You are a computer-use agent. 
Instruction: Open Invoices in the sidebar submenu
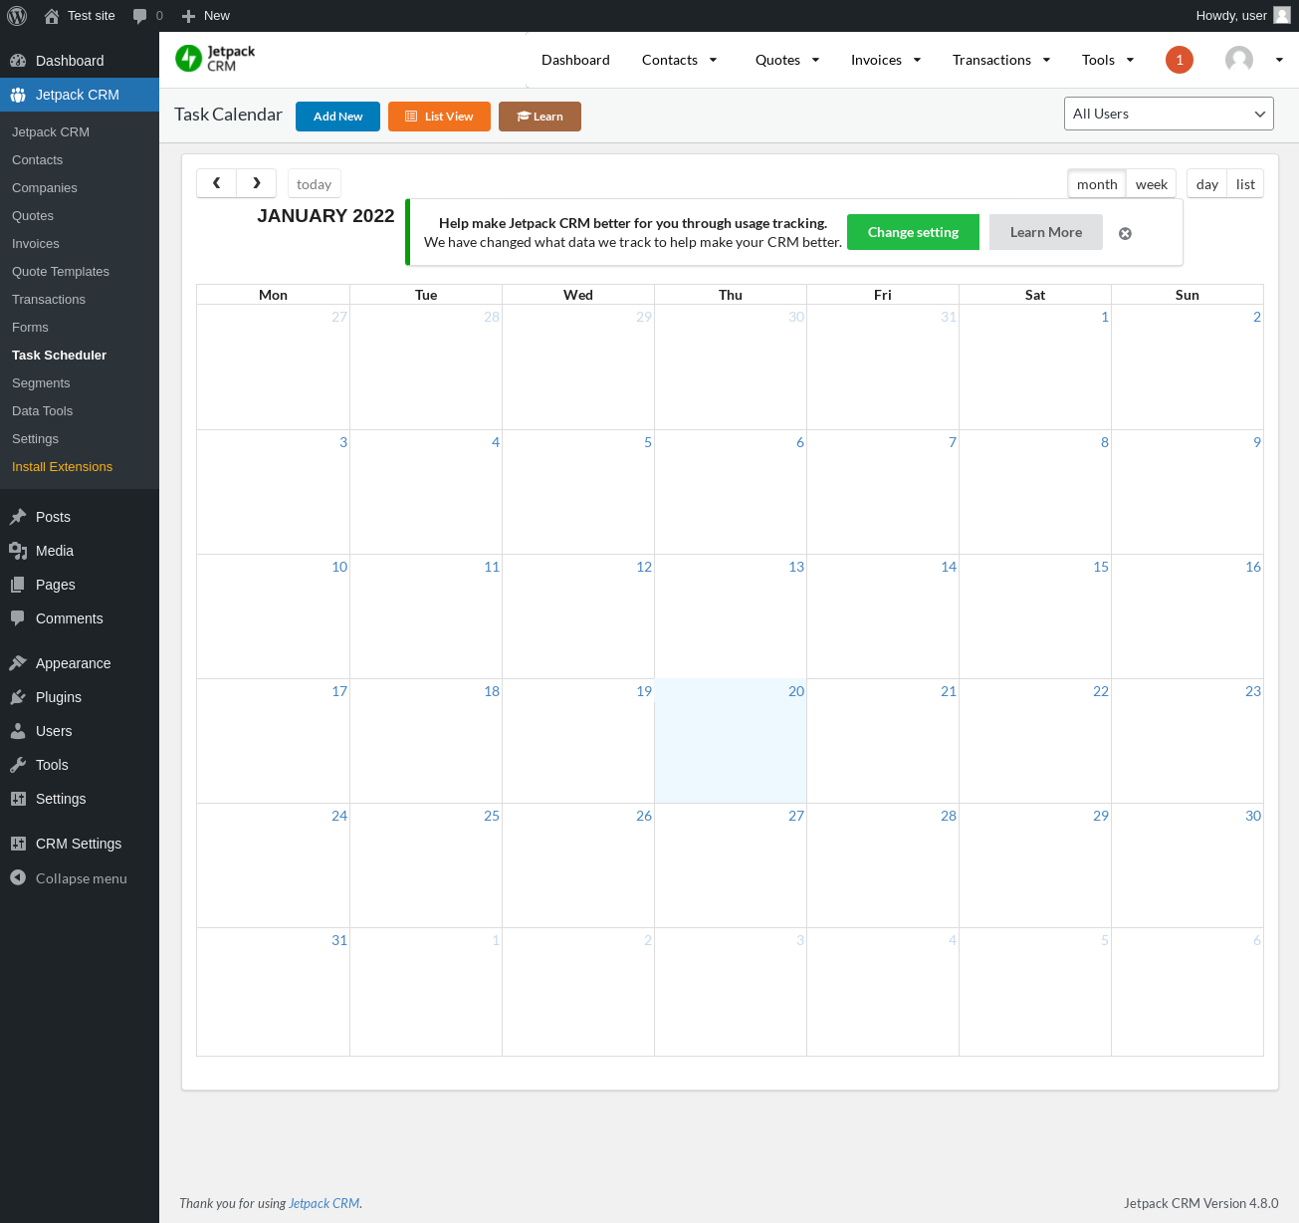(x=36, y=243)
